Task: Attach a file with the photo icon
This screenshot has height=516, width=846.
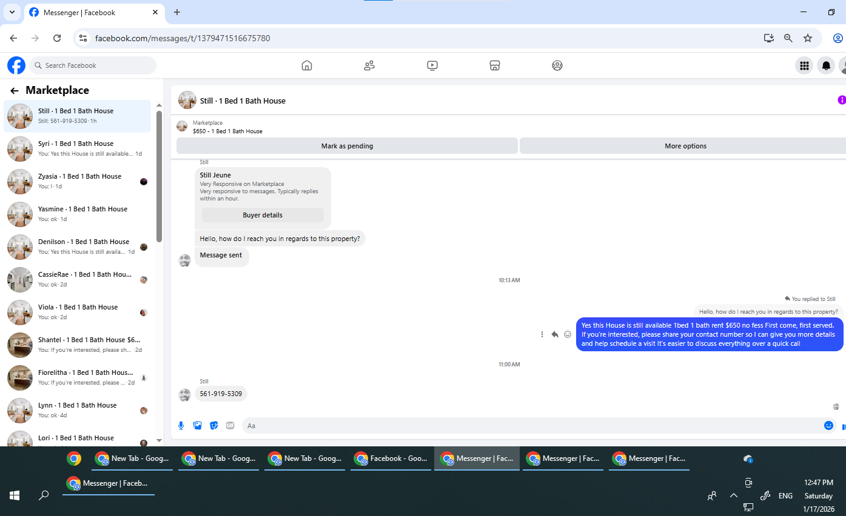Action: (x=197, y=426)
